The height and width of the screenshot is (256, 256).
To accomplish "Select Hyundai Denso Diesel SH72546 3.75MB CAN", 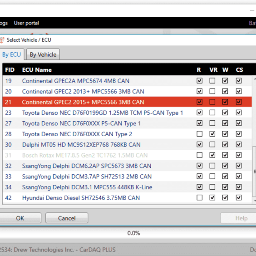I will 127,198.
